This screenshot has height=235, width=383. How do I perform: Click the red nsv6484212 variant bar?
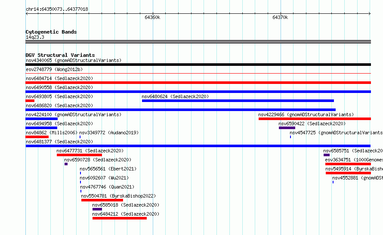tap(120, 218)
